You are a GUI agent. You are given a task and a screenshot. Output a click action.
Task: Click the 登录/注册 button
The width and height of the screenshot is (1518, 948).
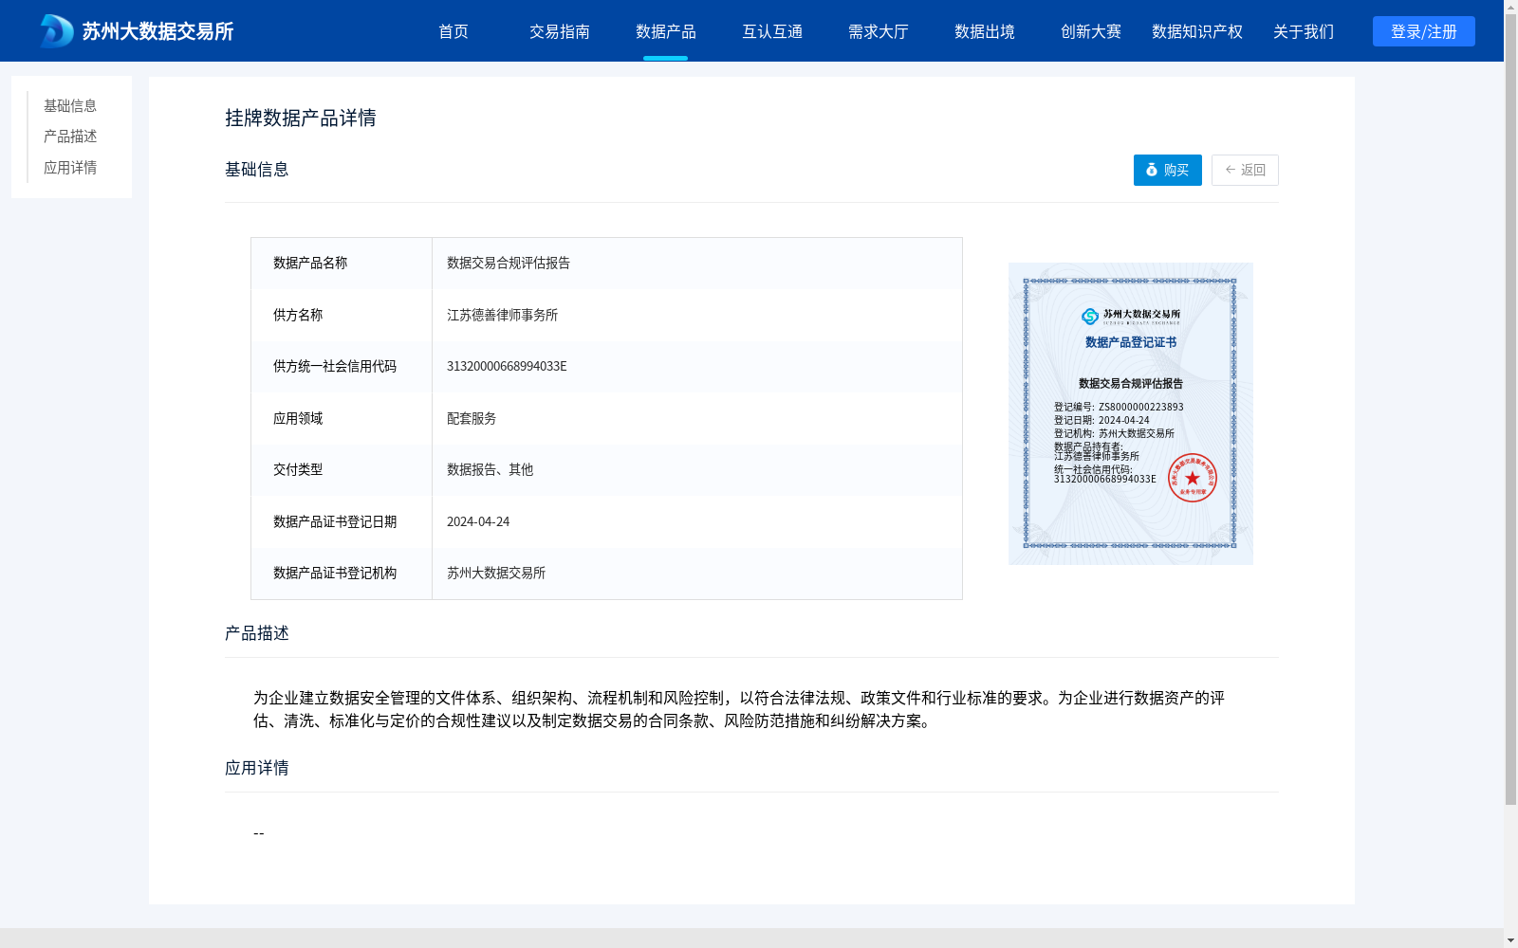pos(1424,31)
